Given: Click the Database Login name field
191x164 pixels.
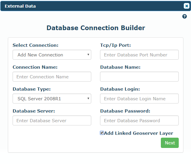Looking at the screenshot, I should 139,99.
